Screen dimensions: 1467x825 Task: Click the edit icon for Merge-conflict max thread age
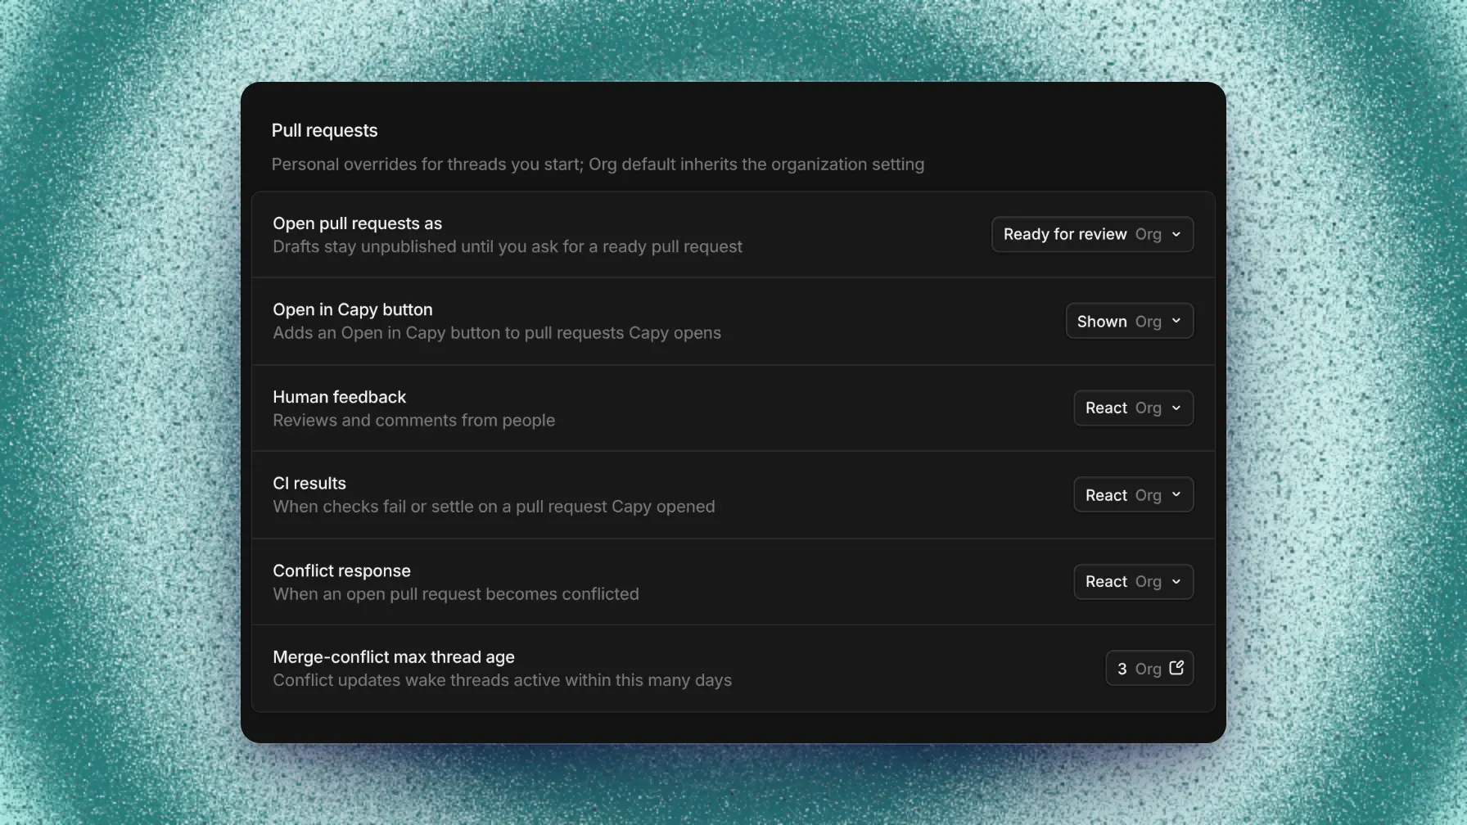tap(1176, 668)
